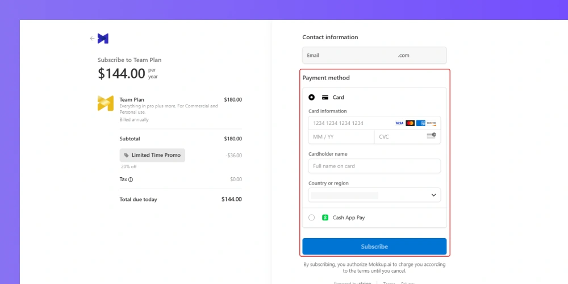Click the Cash App Pay label
568x284 pixels.
click(x=349, y=218)
